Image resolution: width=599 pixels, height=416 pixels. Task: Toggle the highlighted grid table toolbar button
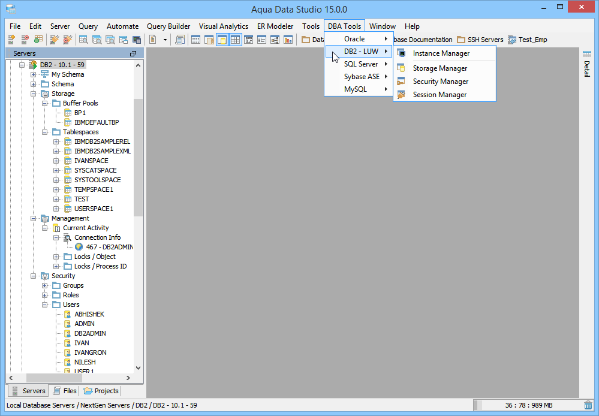click(235, 40)
